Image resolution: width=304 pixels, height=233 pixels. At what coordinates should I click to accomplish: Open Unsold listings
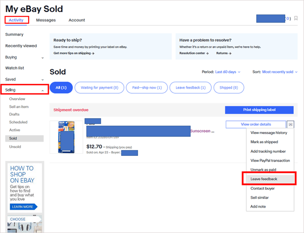15,147
